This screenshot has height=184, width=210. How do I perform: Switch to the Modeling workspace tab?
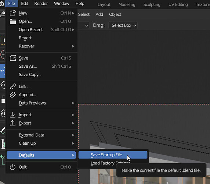point(127,4)
